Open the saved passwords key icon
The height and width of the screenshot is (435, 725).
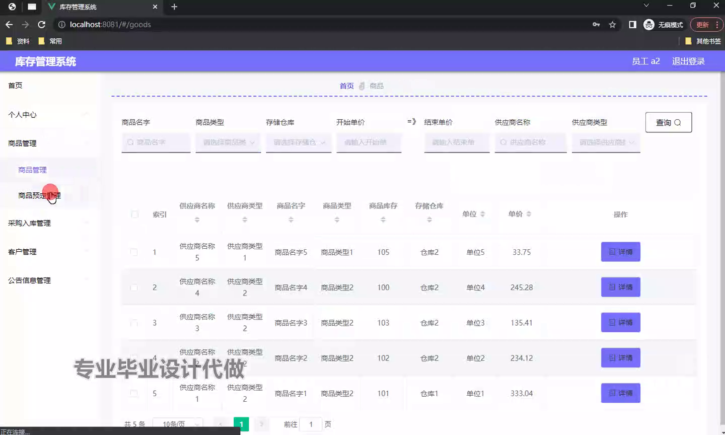(x=596, y=24)
